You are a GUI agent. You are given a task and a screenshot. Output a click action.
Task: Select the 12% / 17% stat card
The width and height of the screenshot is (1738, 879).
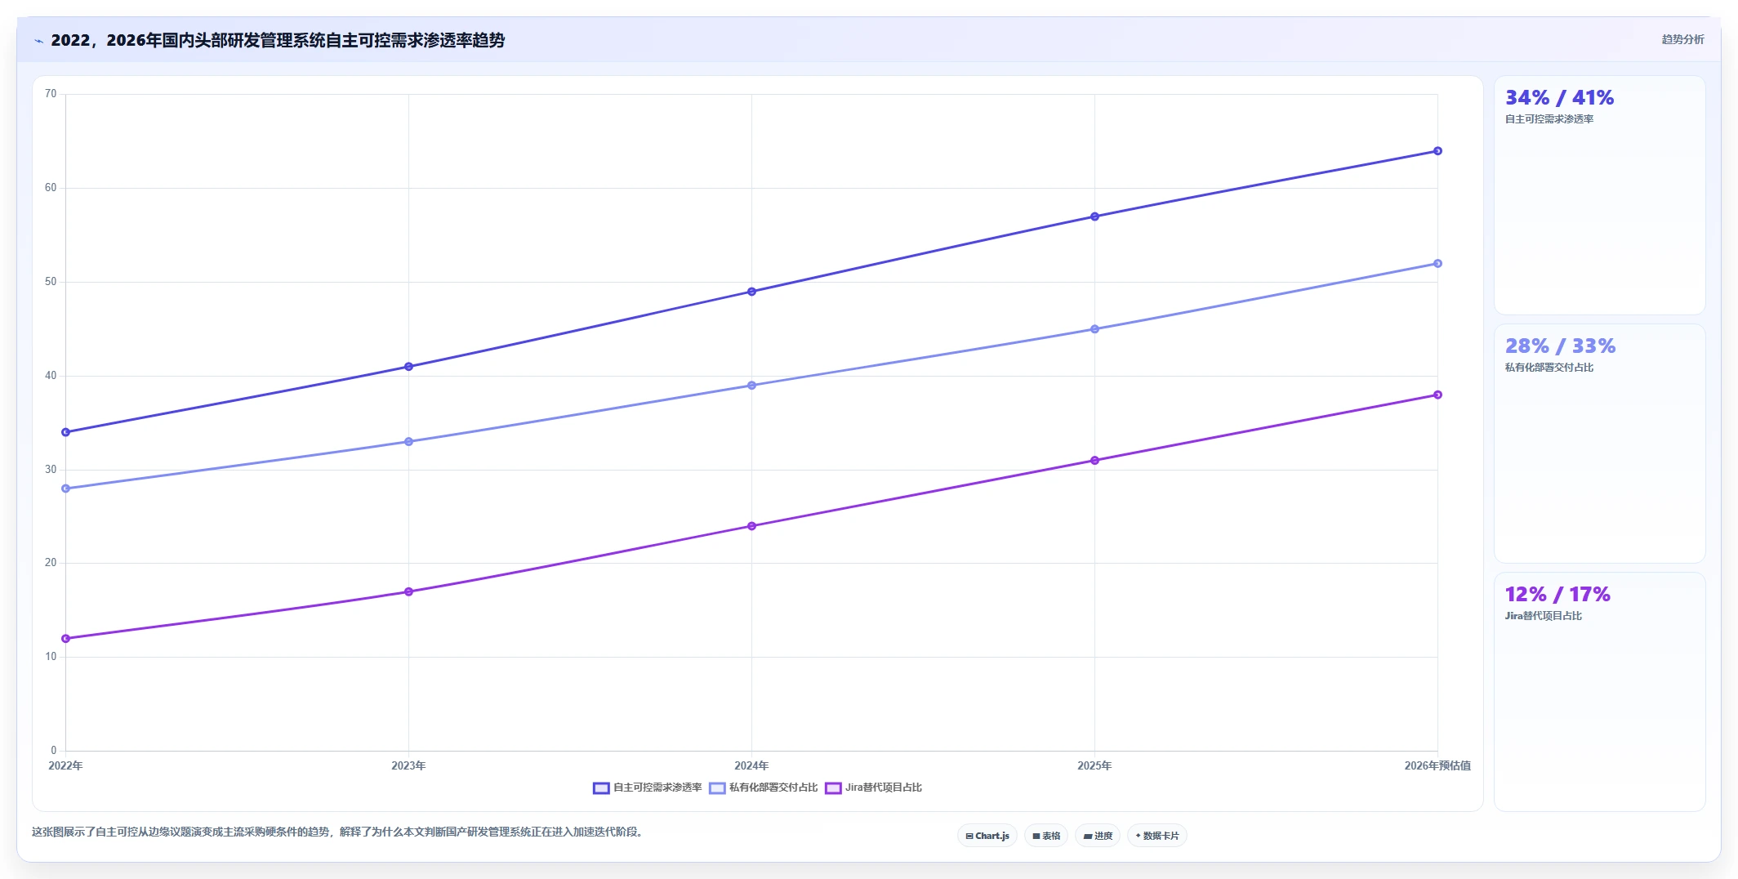(x=1599, y=692)
